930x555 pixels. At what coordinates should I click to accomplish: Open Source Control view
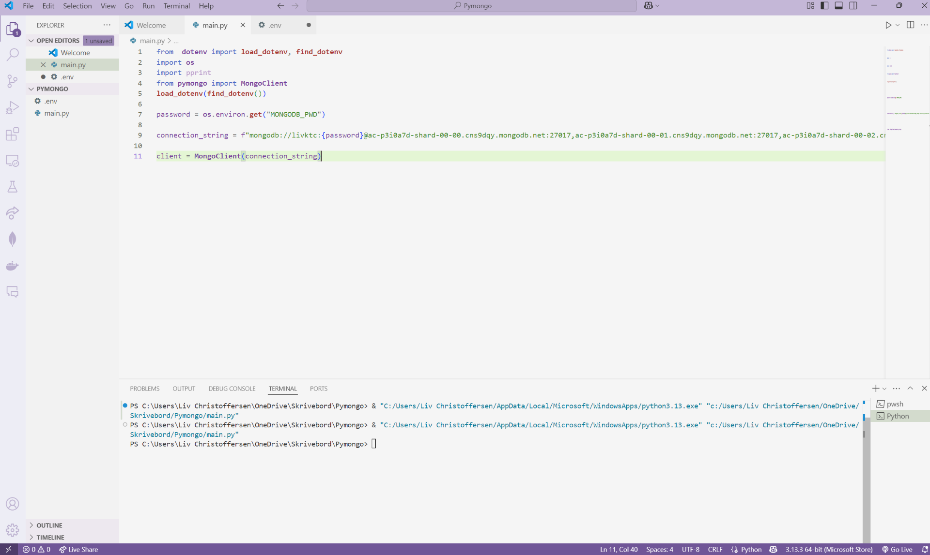pos(13,81)
